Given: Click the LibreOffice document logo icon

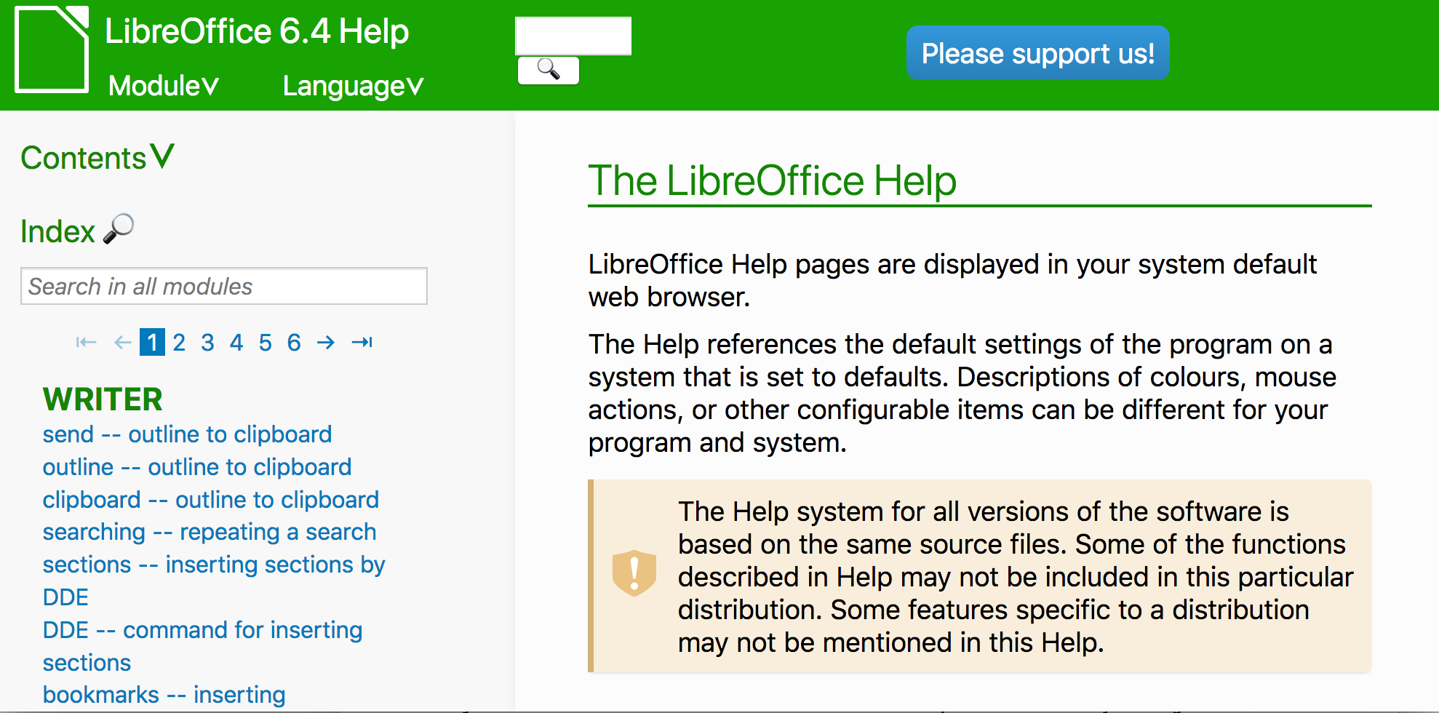Looking at the screenshot, I should click(x=52, y=49).
